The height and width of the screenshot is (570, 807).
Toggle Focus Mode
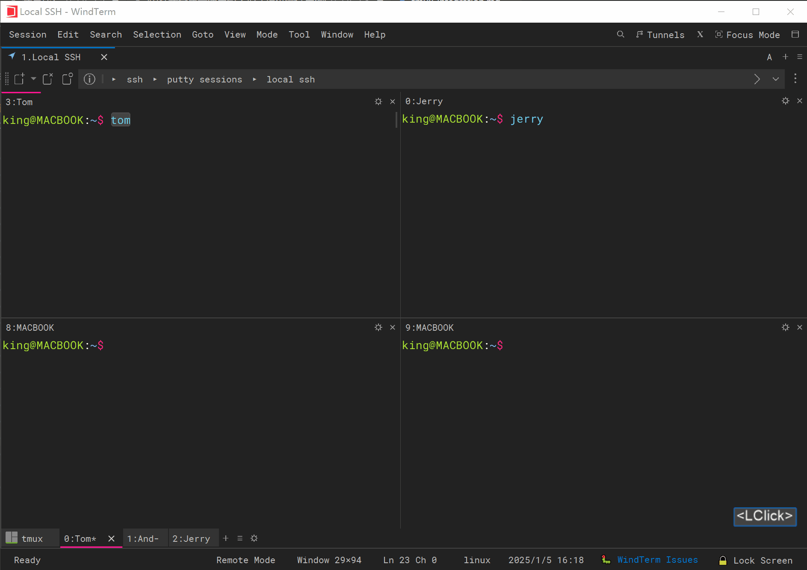(748, 35)
